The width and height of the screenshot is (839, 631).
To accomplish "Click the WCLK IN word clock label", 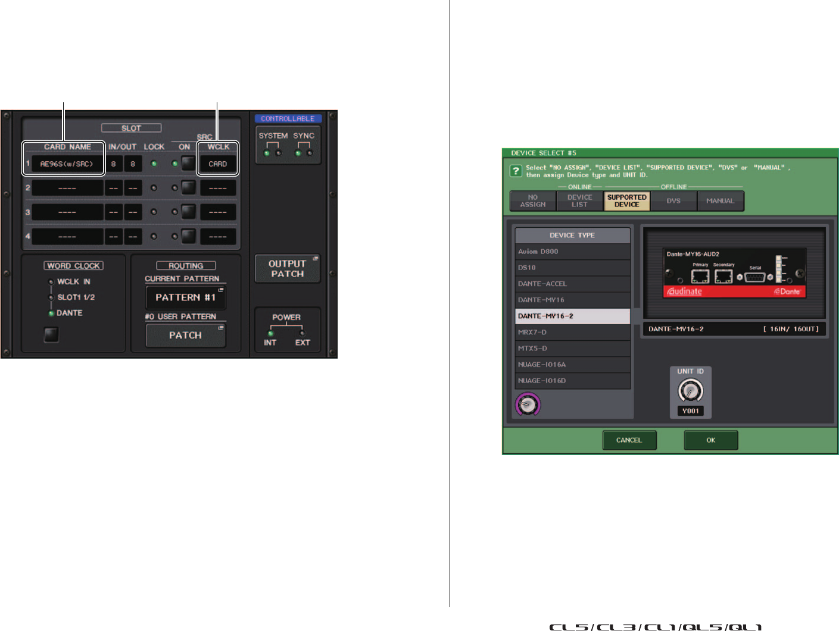I will (x=74, y=282).
